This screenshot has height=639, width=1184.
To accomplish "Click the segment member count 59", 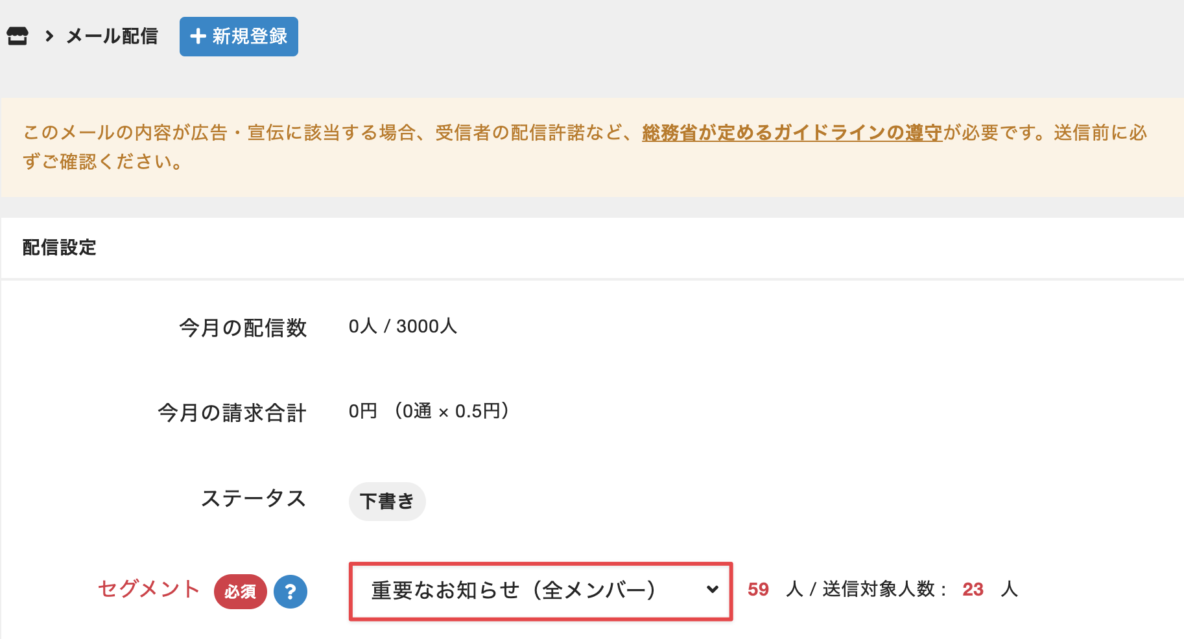I will tap(758, 589).
